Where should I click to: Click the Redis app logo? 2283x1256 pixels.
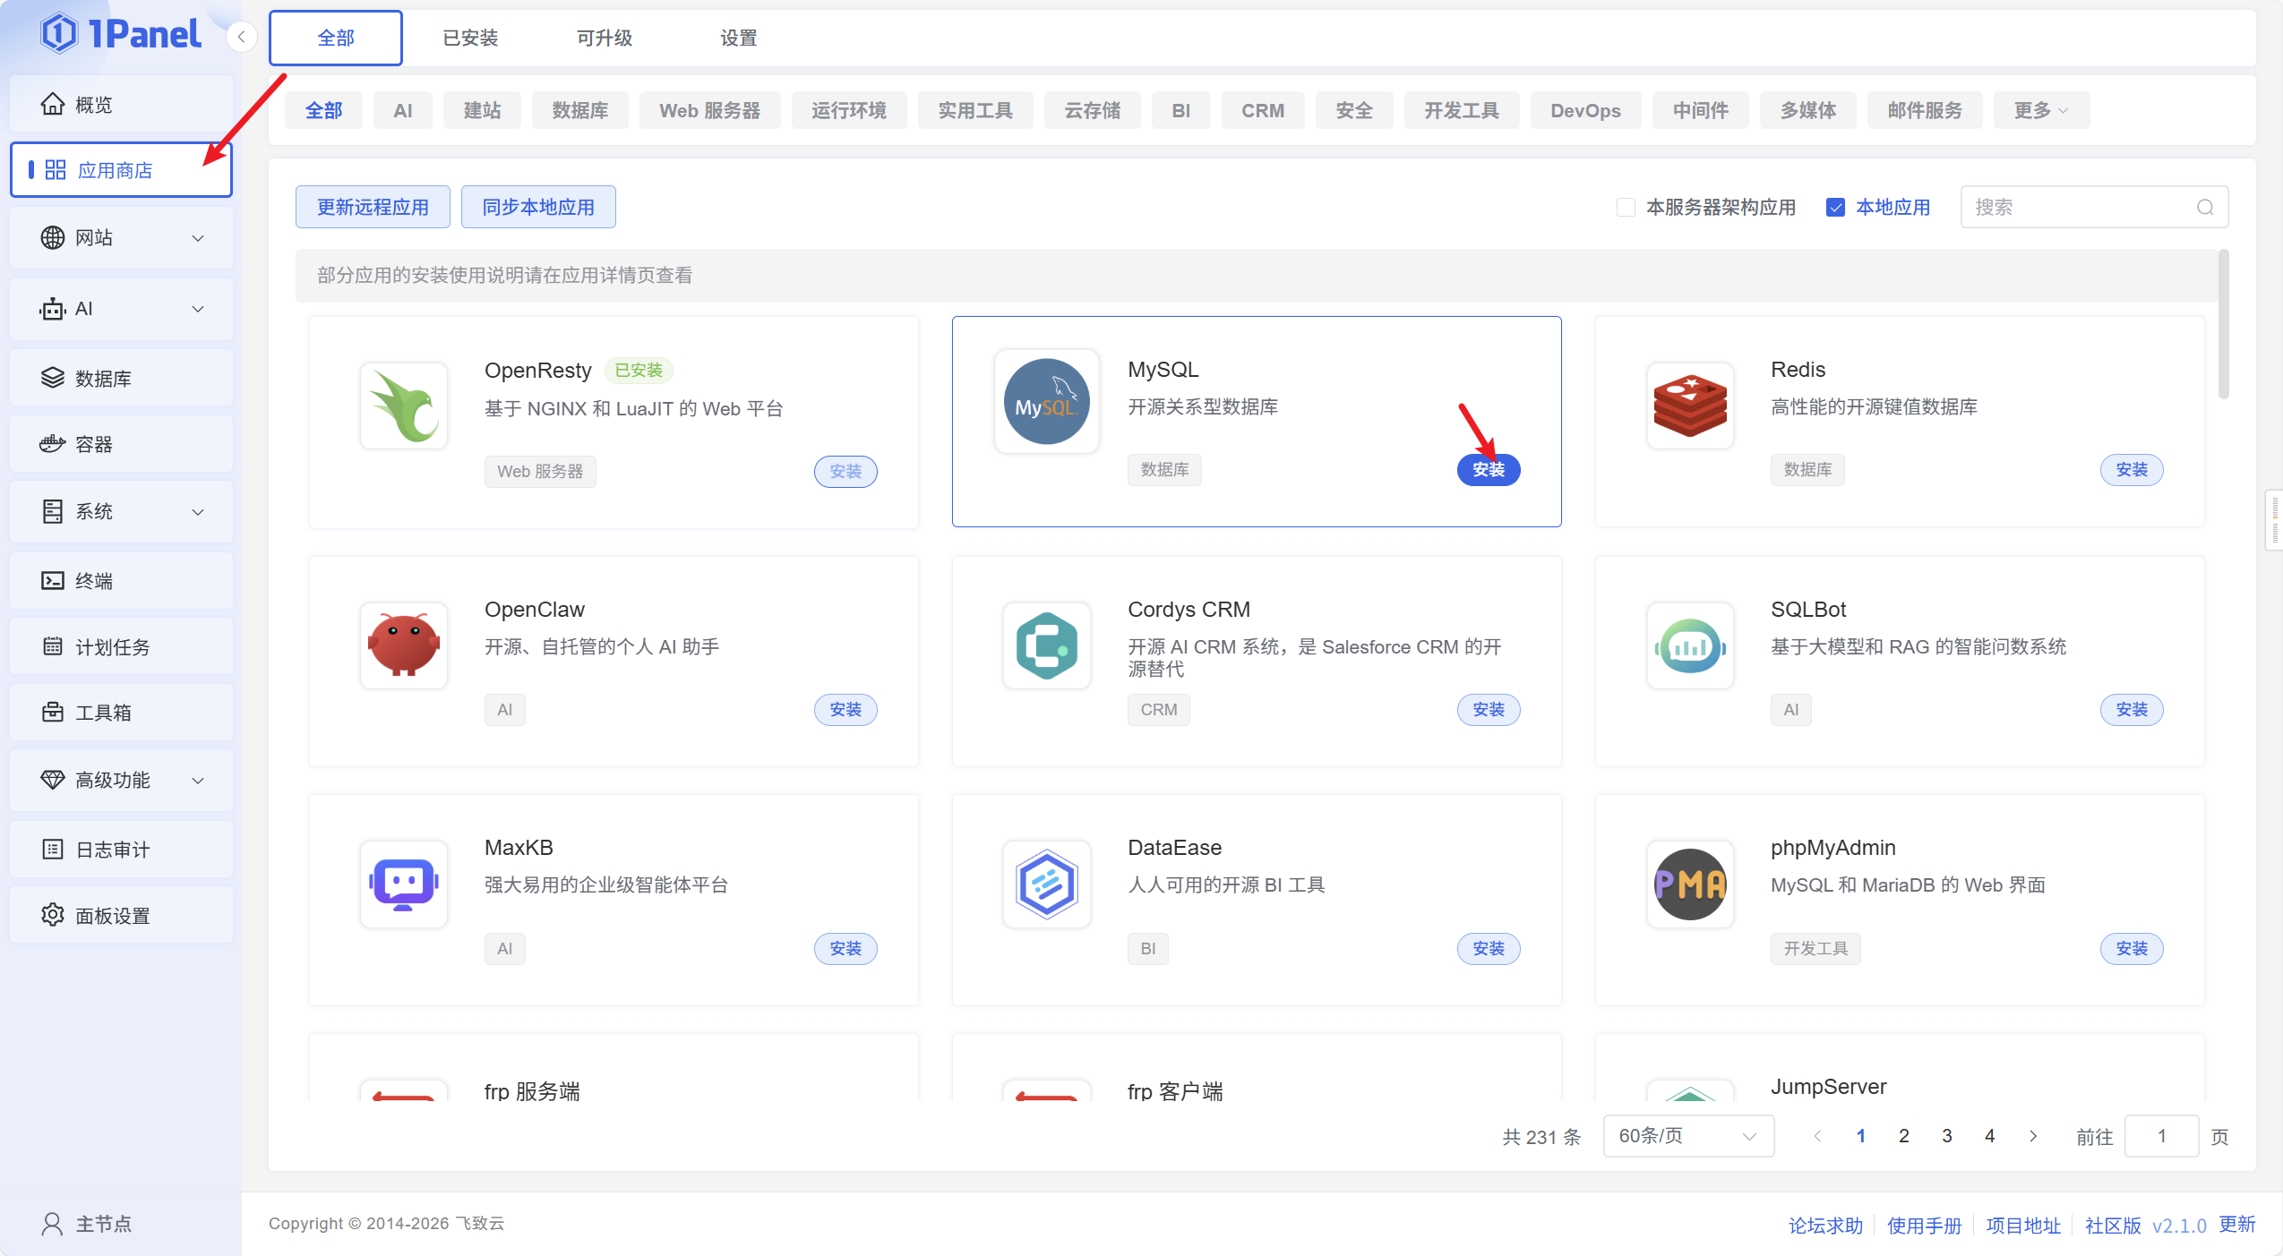pos(1689,406)
